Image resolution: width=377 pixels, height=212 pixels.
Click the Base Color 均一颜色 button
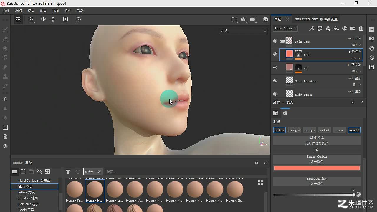pos(317,159)
